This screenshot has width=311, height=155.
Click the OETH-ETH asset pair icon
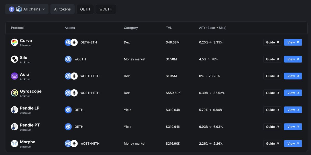point(71,42)
